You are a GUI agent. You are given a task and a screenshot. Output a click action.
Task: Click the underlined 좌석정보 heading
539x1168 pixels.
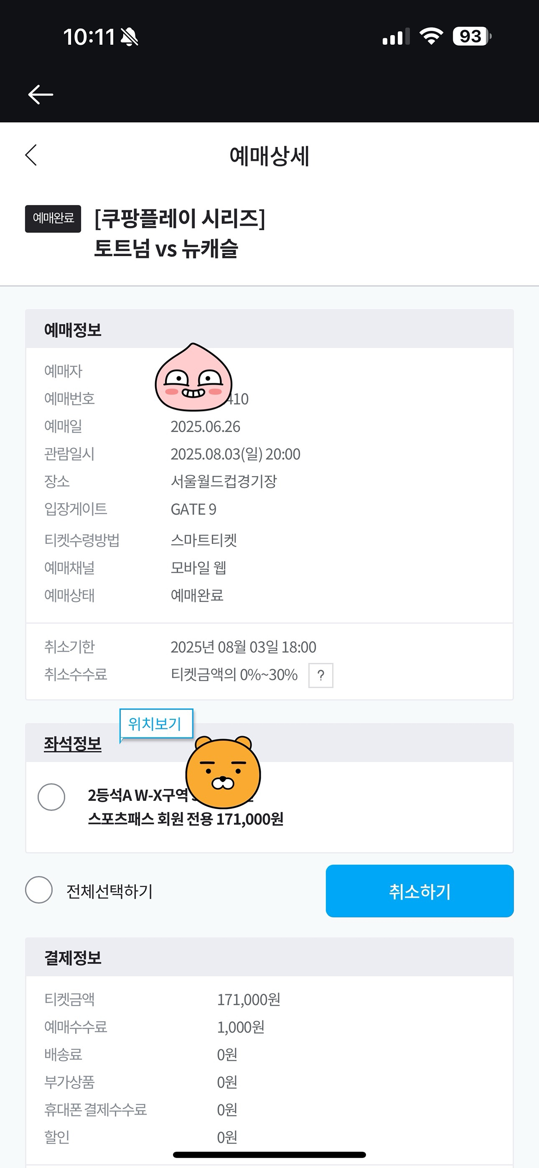point(72,744)
